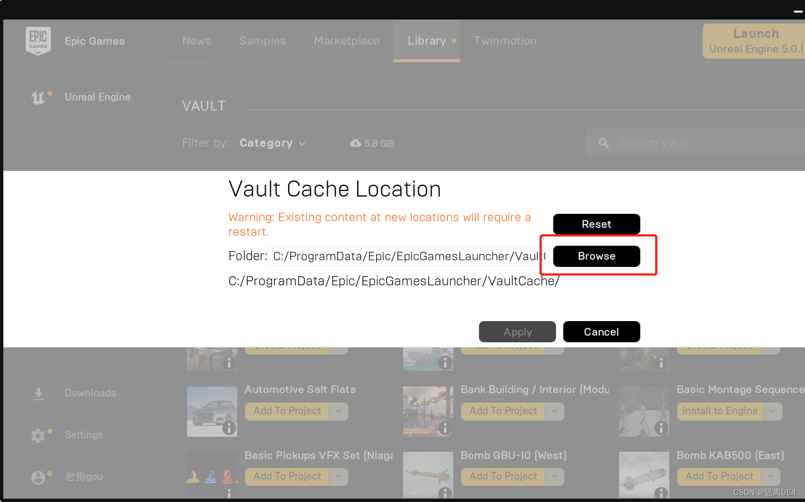Switch to the Samples tab
This screenshot has width=805, height=502.
pyautogui.click(x=262, y=41)
